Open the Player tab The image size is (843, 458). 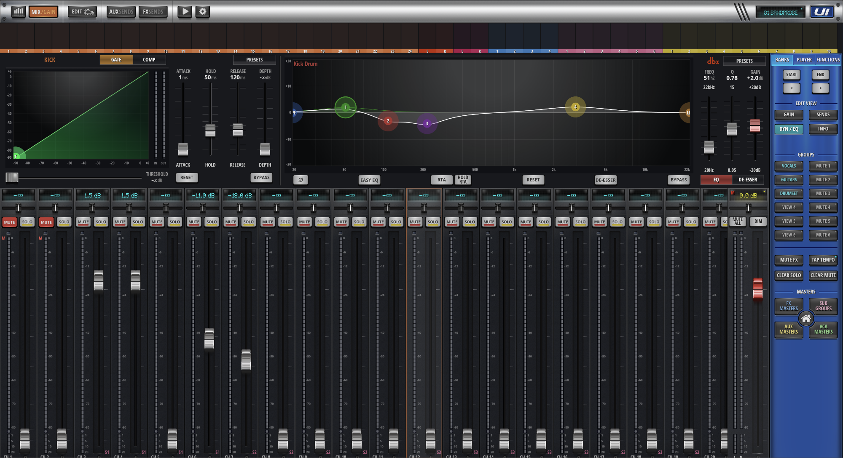(804, 60)
